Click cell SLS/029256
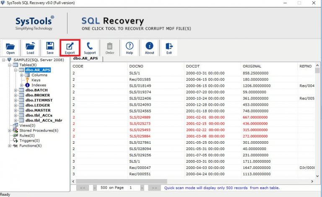Viewport: 322px width, 197px height. coord(140,155)
